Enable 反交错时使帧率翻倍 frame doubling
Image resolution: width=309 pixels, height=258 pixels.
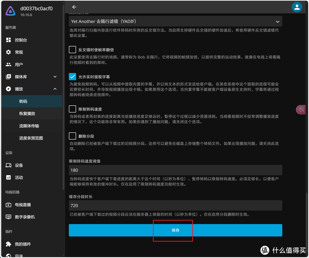(x=72, y=49)
